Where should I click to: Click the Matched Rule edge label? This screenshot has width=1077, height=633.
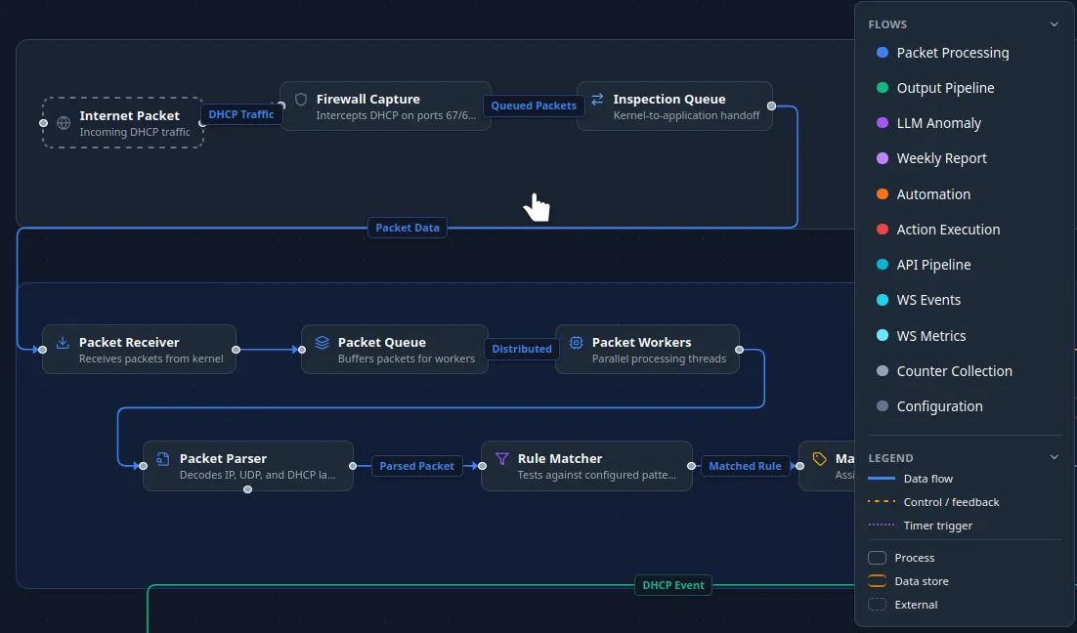click(746, 466)
